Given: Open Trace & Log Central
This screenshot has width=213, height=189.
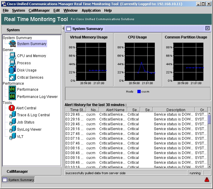Looking at the screenshot, I should [33, 115].
